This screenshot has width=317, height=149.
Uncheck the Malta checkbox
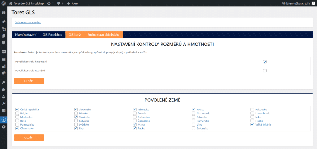coord(135,125)
